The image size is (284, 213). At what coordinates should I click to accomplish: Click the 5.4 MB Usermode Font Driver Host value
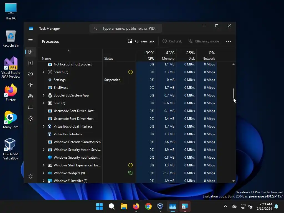[169, 119]
